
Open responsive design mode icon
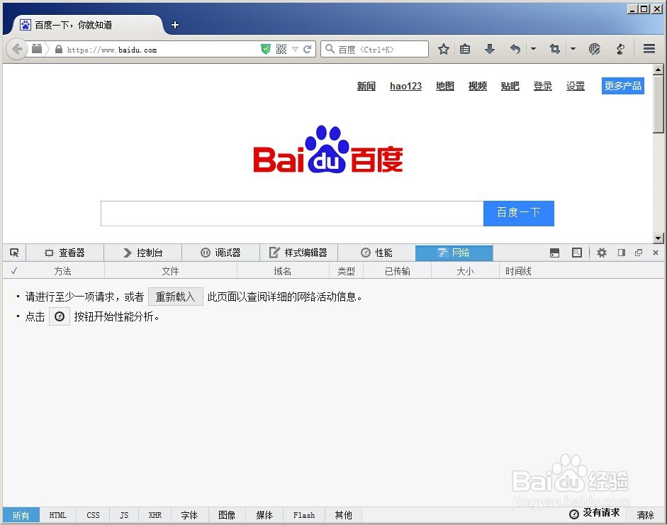coord(577,253)
